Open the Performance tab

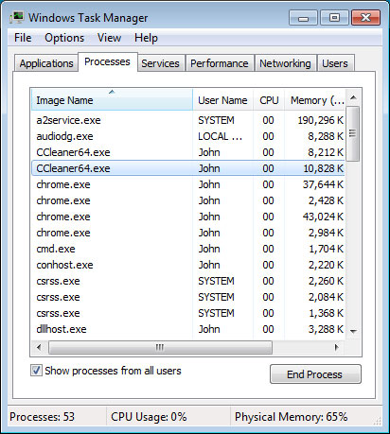220,63
